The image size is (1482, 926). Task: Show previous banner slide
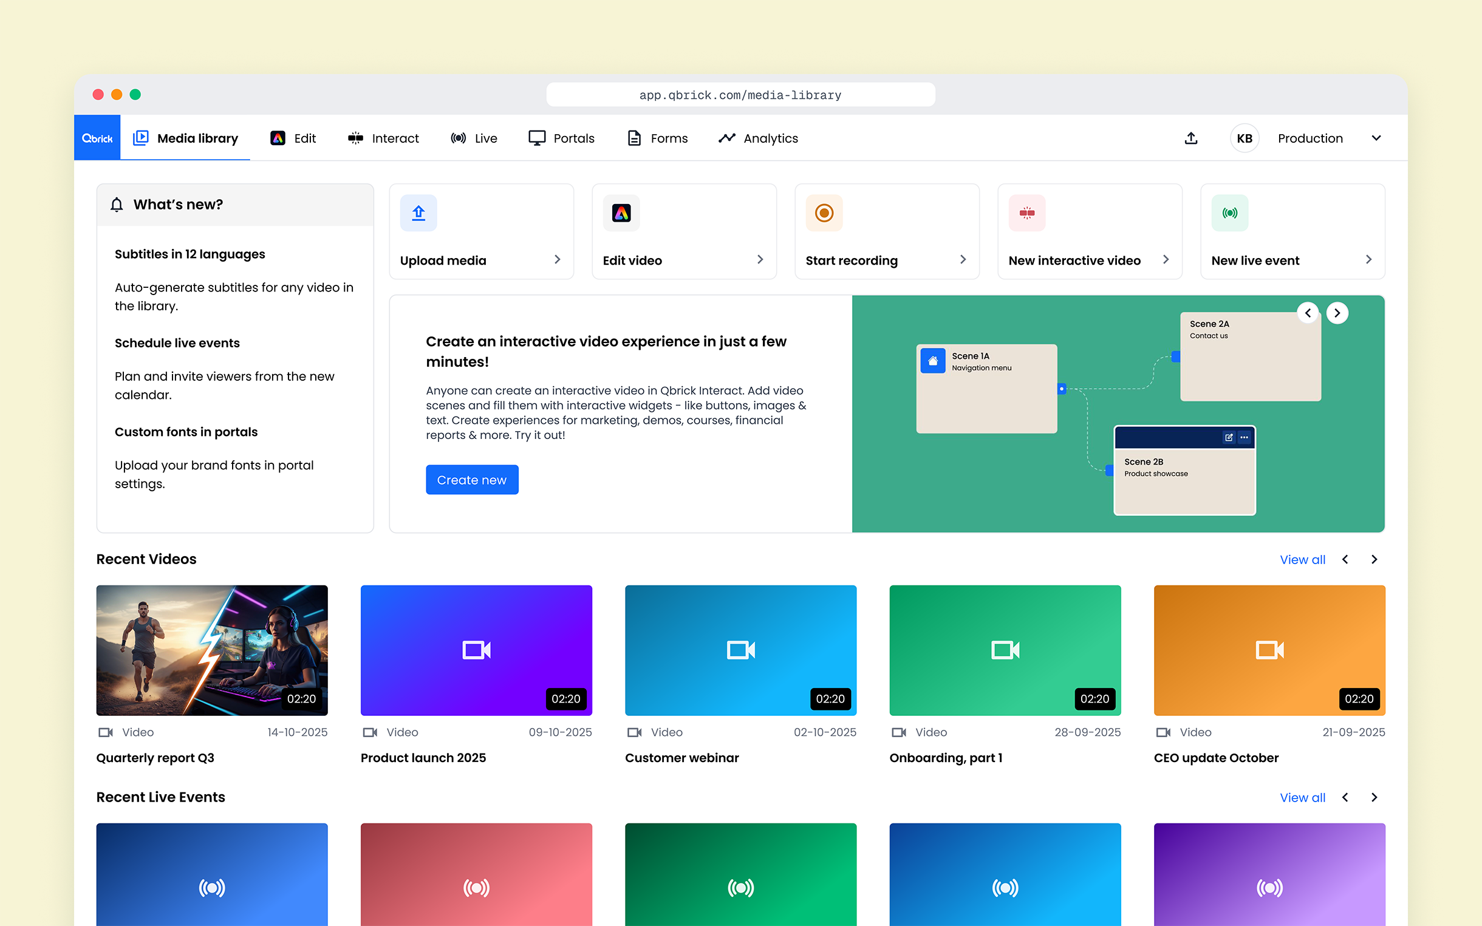pyautogui.click(x=1308, y=313)
